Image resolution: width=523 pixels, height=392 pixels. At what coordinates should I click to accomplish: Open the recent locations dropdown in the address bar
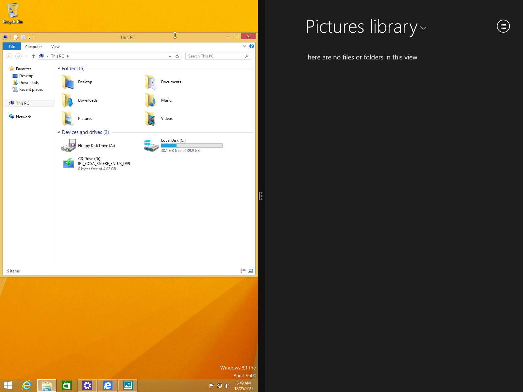(x=169, y=56)
